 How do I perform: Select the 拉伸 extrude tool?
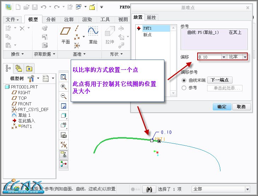[110, 35]
